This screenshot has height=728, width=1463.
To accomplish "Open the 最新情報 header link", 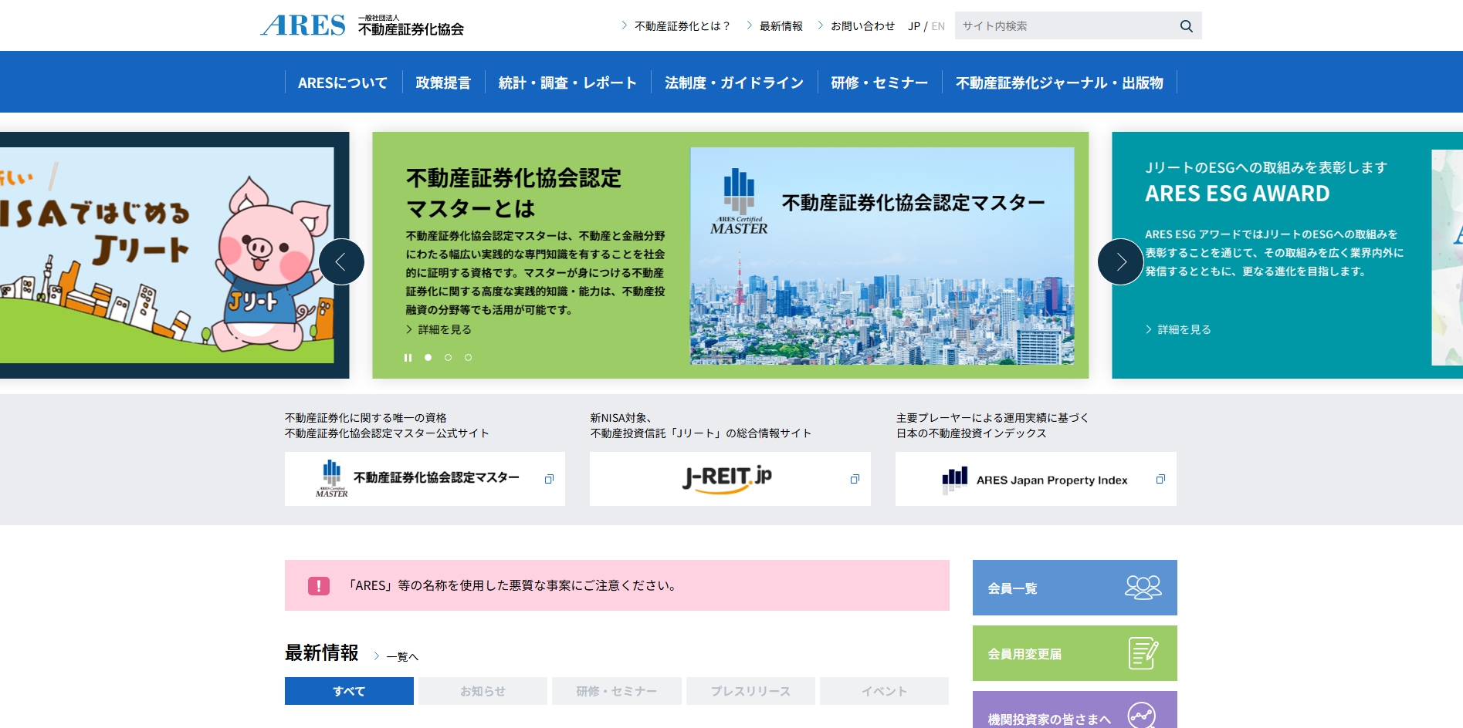I will click(x=781, y=26).
